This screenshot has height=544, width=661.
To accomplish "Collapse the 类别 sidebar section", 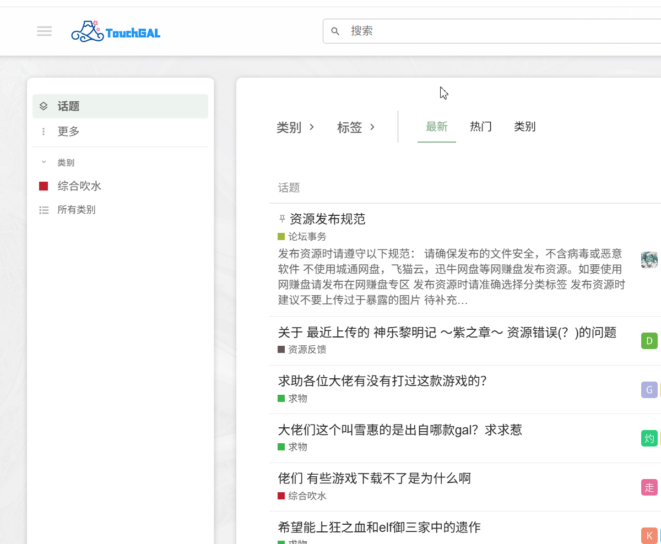I will [44, 162].
